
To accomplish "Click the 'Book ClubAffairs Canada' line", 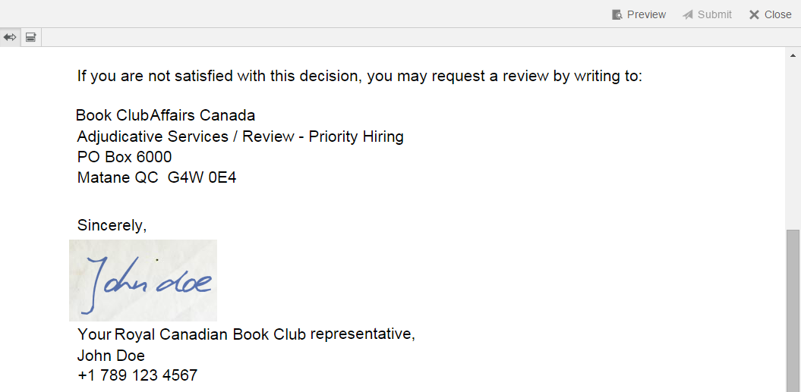I will point(166,115).
